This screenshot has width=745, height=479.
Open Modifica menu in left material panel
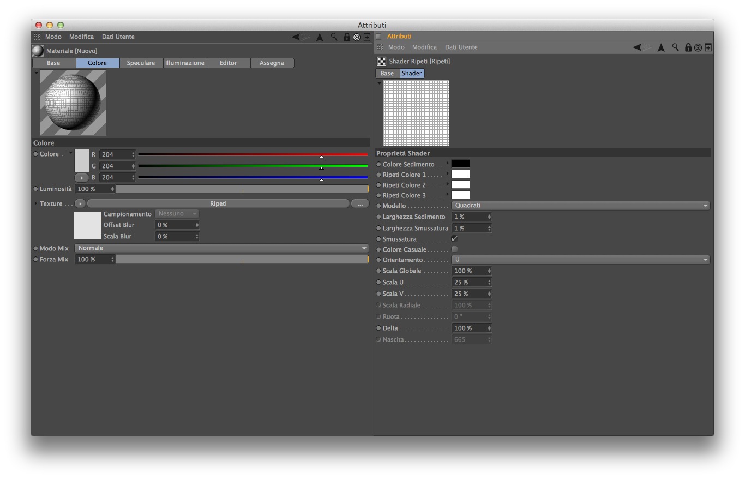pos(81,37)
